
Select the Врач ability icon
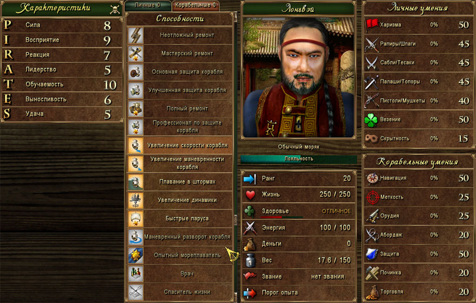pyautogui.click(x=135, y=274)
